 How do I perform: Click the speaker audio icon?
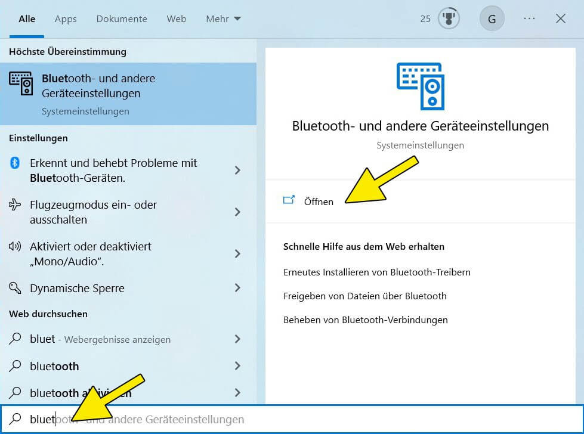click(14, 246)
